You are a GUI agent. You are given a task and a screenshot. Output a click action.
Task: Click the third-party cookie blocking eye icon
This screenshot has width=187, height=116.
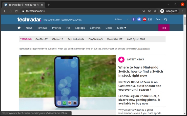coord(150,11)
